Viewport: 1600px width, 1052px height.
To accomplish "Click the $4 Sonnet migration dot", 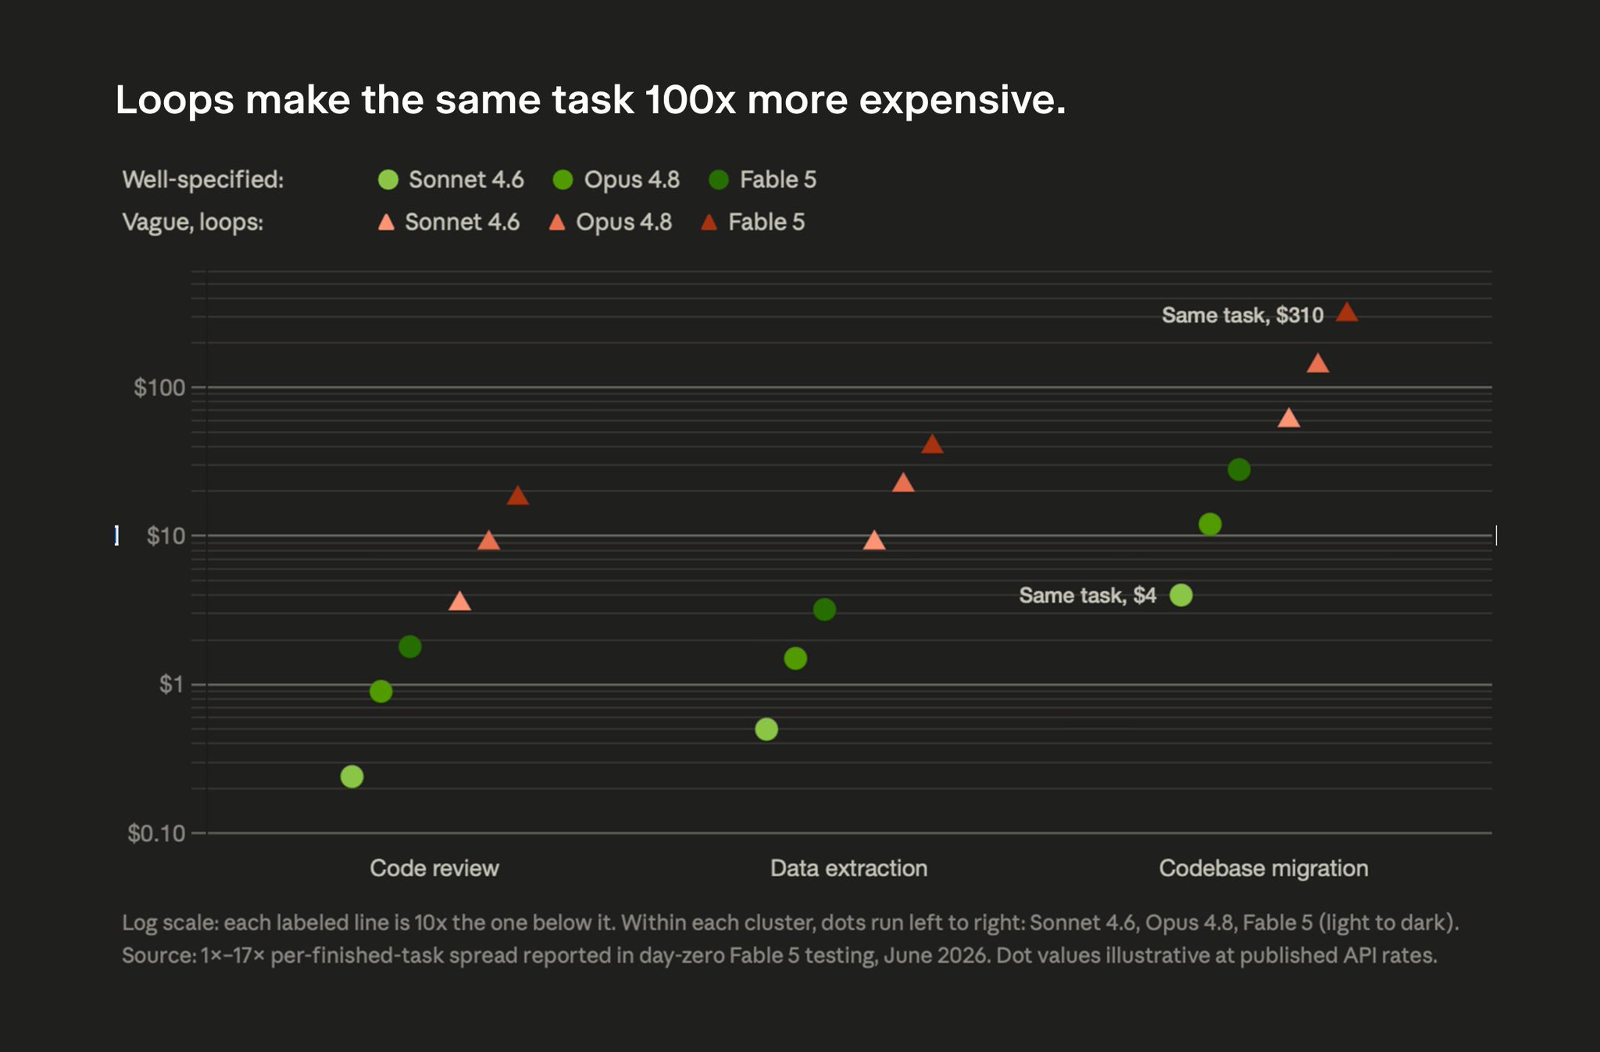I will pyautogui.click(x=1181, y=595).
